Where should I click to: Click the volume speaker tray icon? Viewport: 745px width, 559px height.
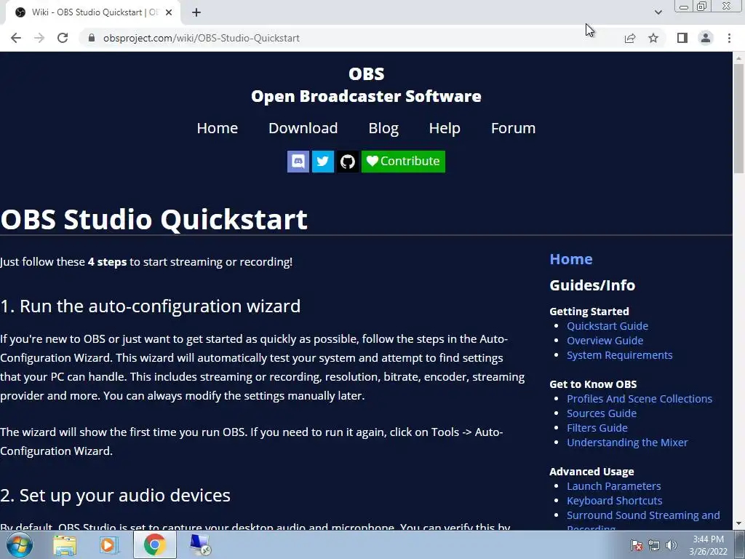(x=671, y=545)
